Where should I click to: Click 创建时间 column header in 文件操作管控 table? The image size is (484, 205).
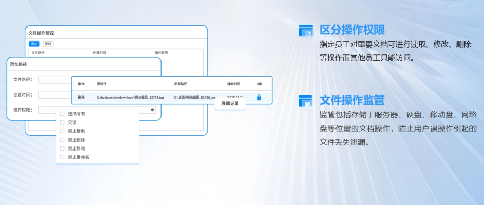click(100, 53)
